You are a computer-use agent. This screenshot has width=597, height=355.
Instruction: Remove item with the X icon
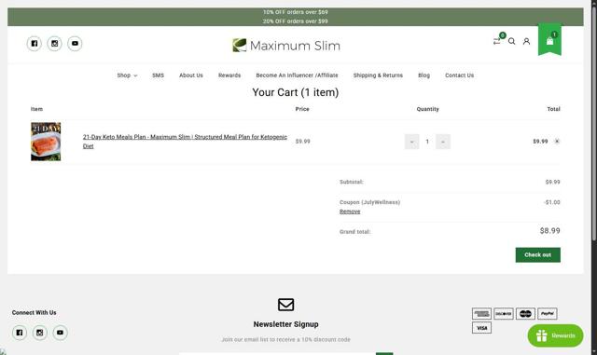[x=557, y=142]
